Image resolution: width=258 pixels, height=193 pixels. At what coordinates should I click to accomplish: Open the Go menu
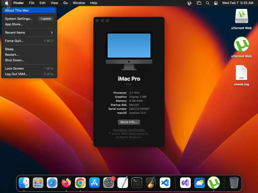point(66,3)
